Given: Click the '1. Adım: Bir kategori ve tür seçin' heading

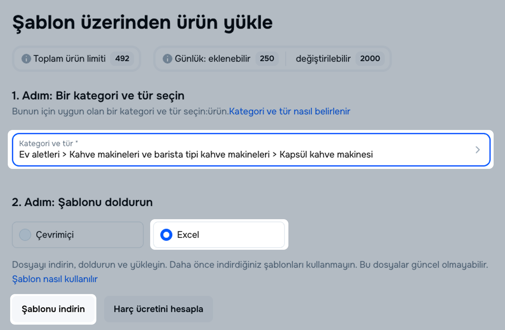Looking at the screenshot, I should pos(98,96).
